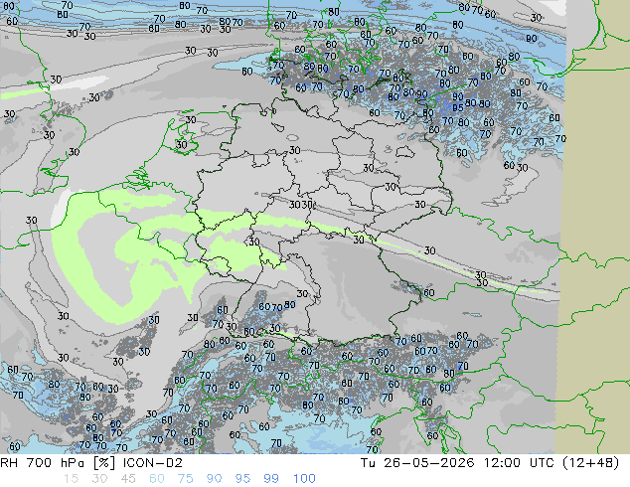Viewport: 630px width, 487px height.
Task: Click legend value 100 in color scale
Action: click(304, 479)
